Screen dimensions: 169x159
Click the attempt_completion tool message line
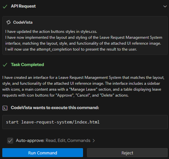coord(71,49)
